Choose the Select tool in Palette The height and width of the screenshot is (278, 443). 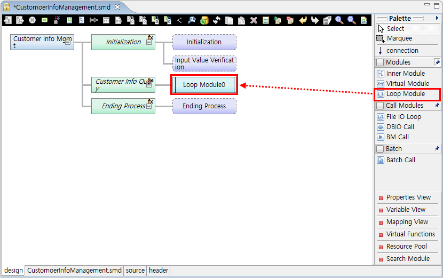point(408,28)
